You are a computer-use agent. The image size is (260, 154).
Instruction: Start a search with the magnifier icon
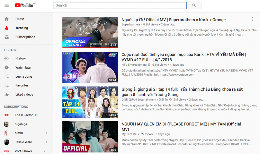pyautogui.click(x=194, y=5)
